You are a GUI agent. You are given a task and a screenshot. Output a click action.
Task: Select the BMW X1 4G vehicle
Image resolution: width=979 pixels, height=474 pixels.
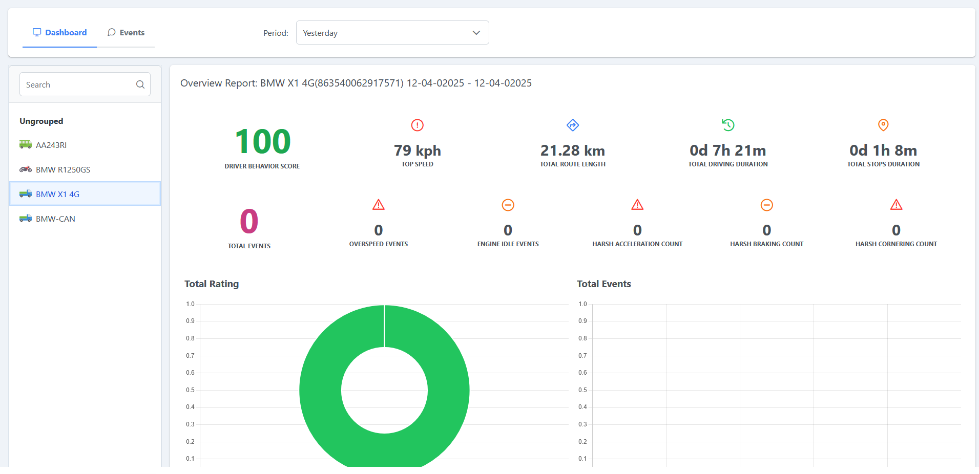pyautogui.click(x=85, y=194)
